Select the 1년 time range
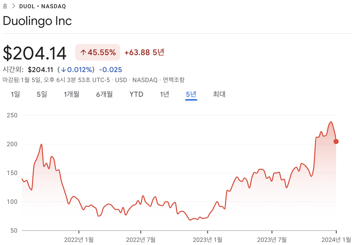352x245 pixels. pos(165,94)
